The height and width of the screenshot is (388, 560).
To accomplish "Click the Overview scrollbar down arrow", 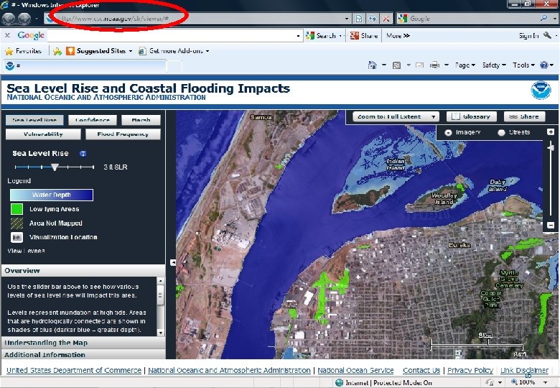I will tap(160, 332).
